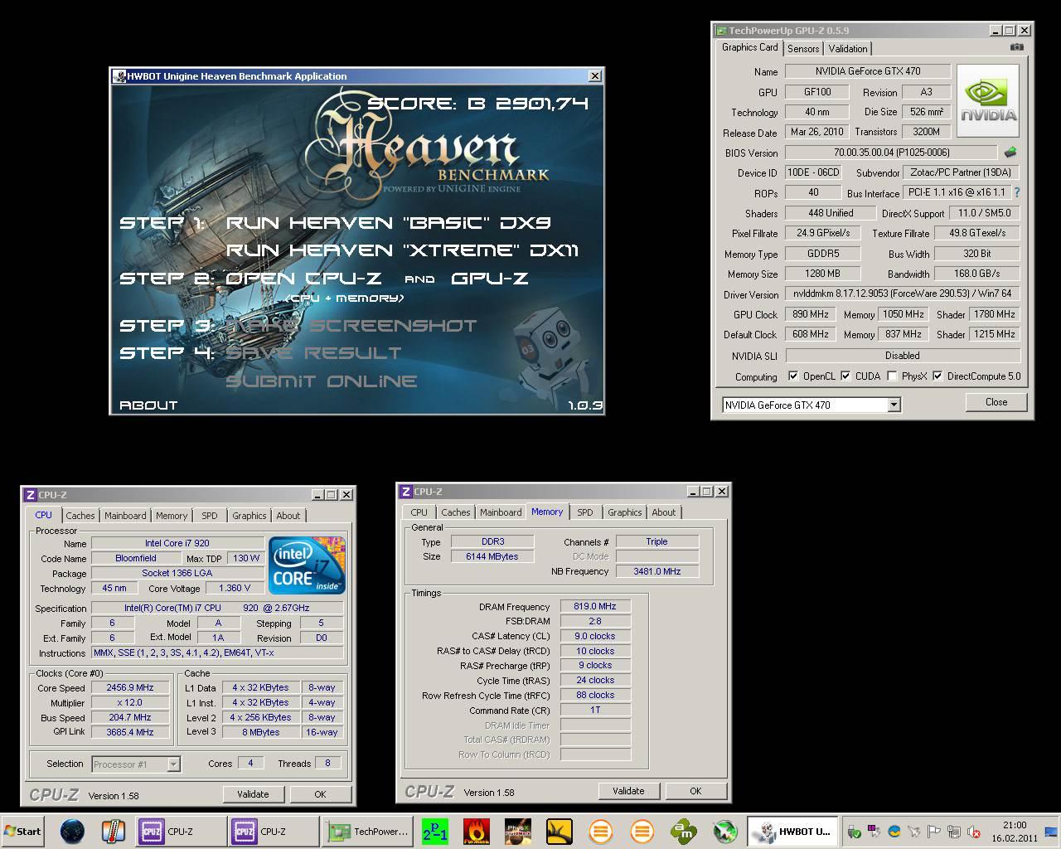Open the Caches tab in CPU-Z CPU window

[x=80, y=516]
